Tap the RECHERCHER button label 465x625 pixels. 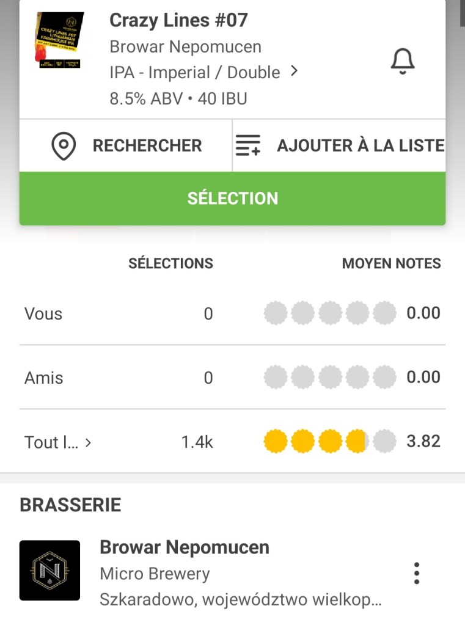click(147, 146)
